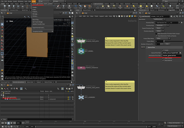This screenshot has height=128, width=184.
Task: Open the Primitive Kind dropdown
Action: tap(162, 25)
